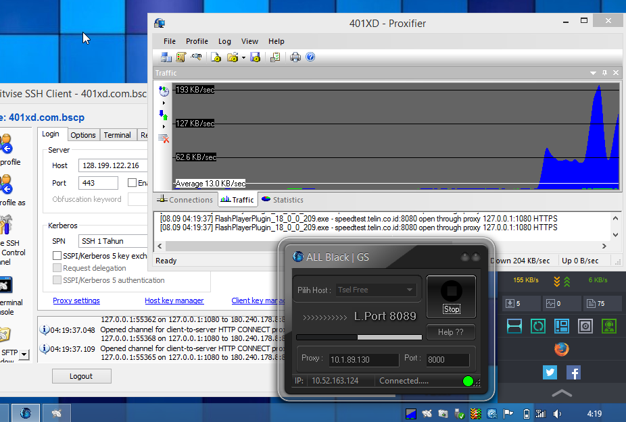Viewport: 626px width, 422px height.
Task: Toggle Request delegation checkbox
Action: click(x=57, y=267)
